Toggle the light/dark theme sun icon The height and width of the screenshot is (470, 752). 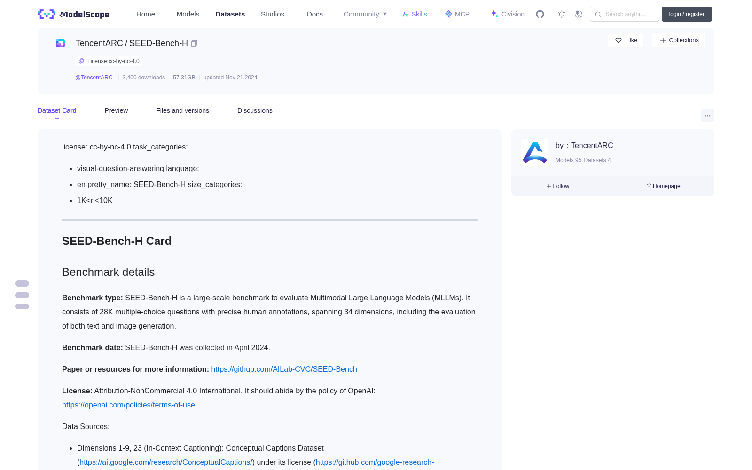point(562,14)
